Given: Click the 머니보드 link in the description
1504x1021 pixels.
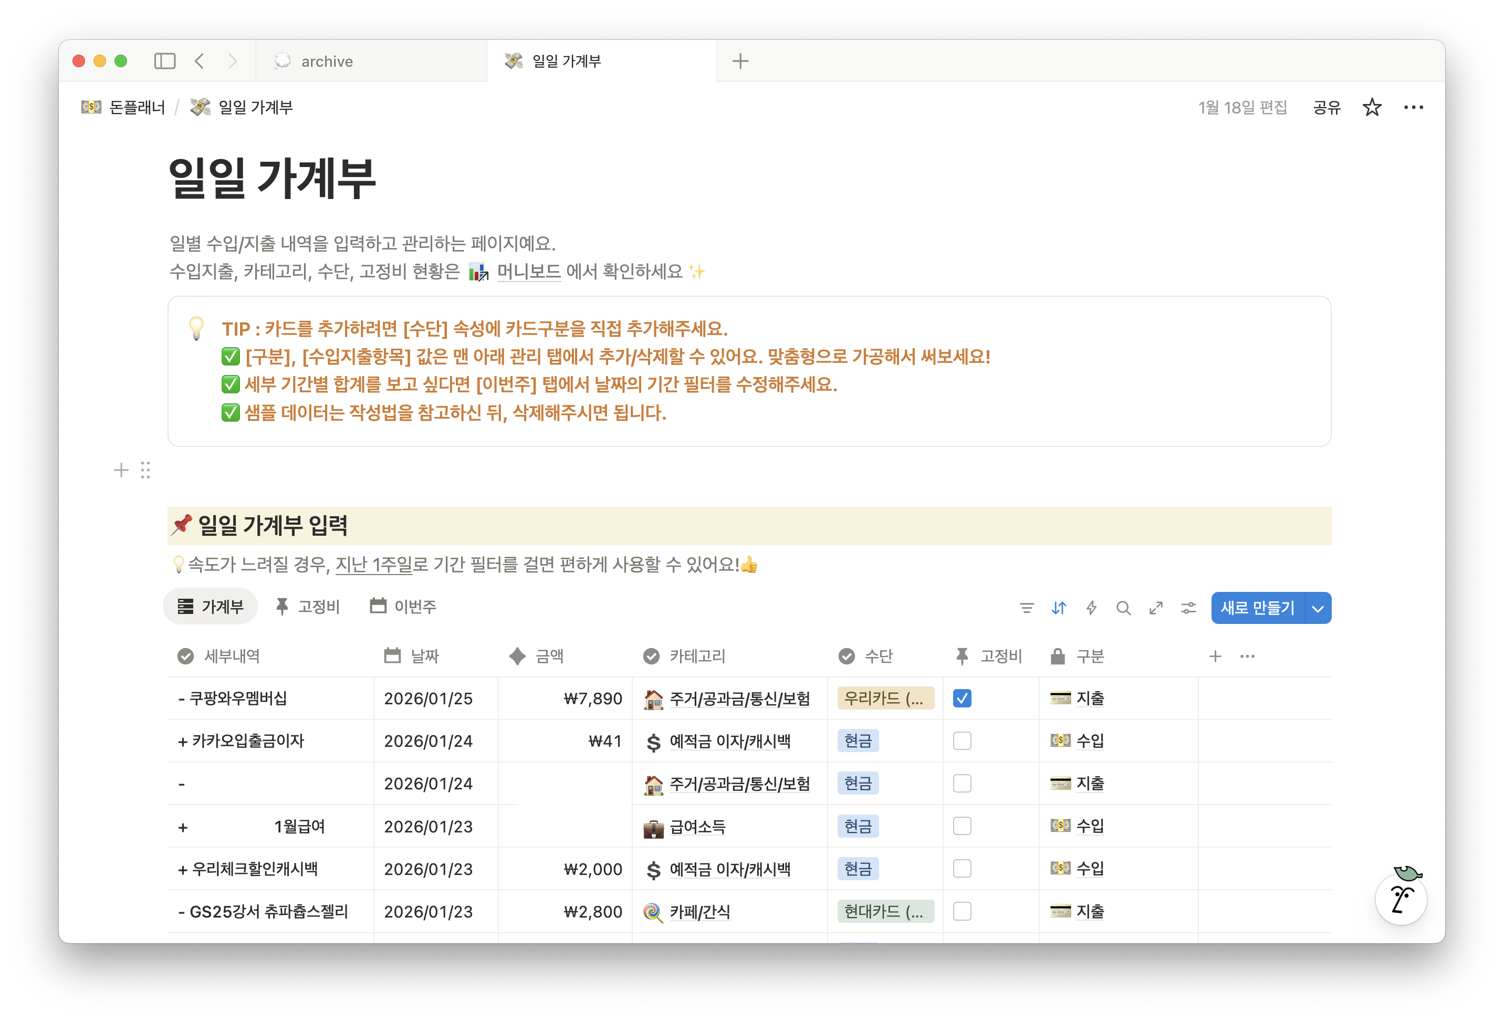Looking at the screenshot, I should [x=528, y=272].
